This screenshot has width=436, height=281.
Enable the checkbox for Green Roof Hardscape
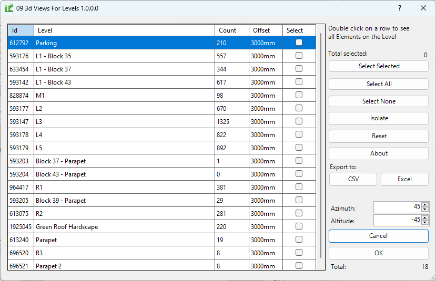coord(299,226)
